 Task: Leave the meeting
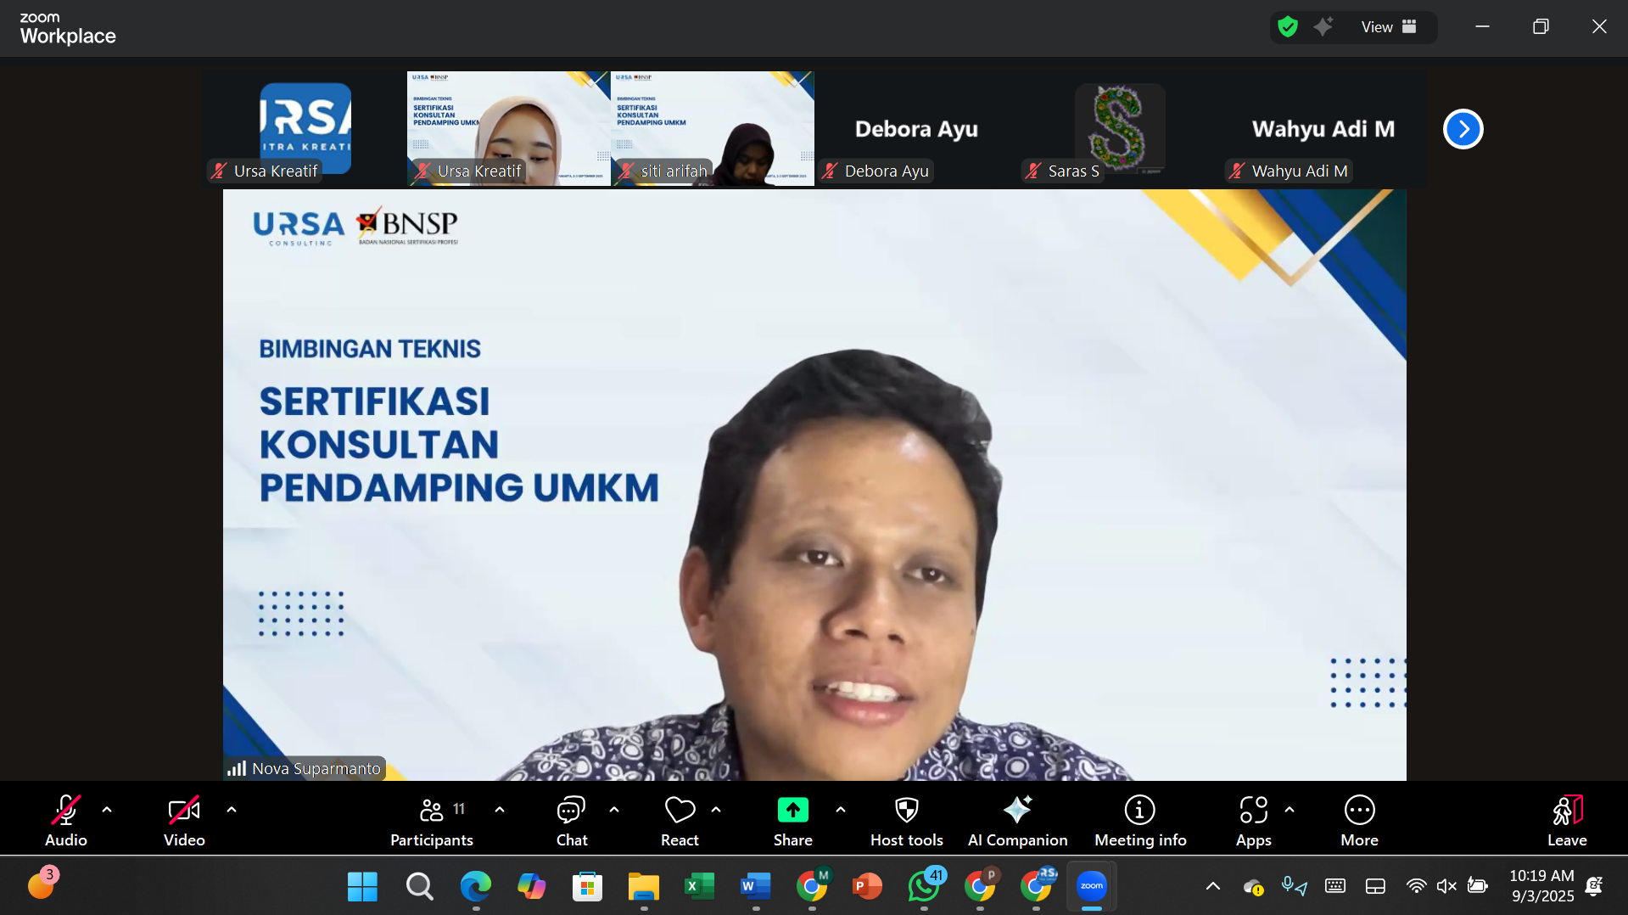tap(1566, 820)
